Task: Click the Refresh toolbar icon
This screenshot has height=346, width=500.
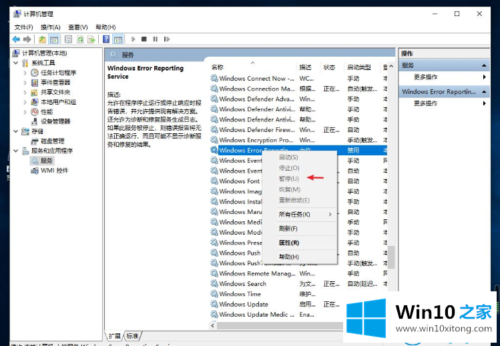Action: tap(80, 39)
